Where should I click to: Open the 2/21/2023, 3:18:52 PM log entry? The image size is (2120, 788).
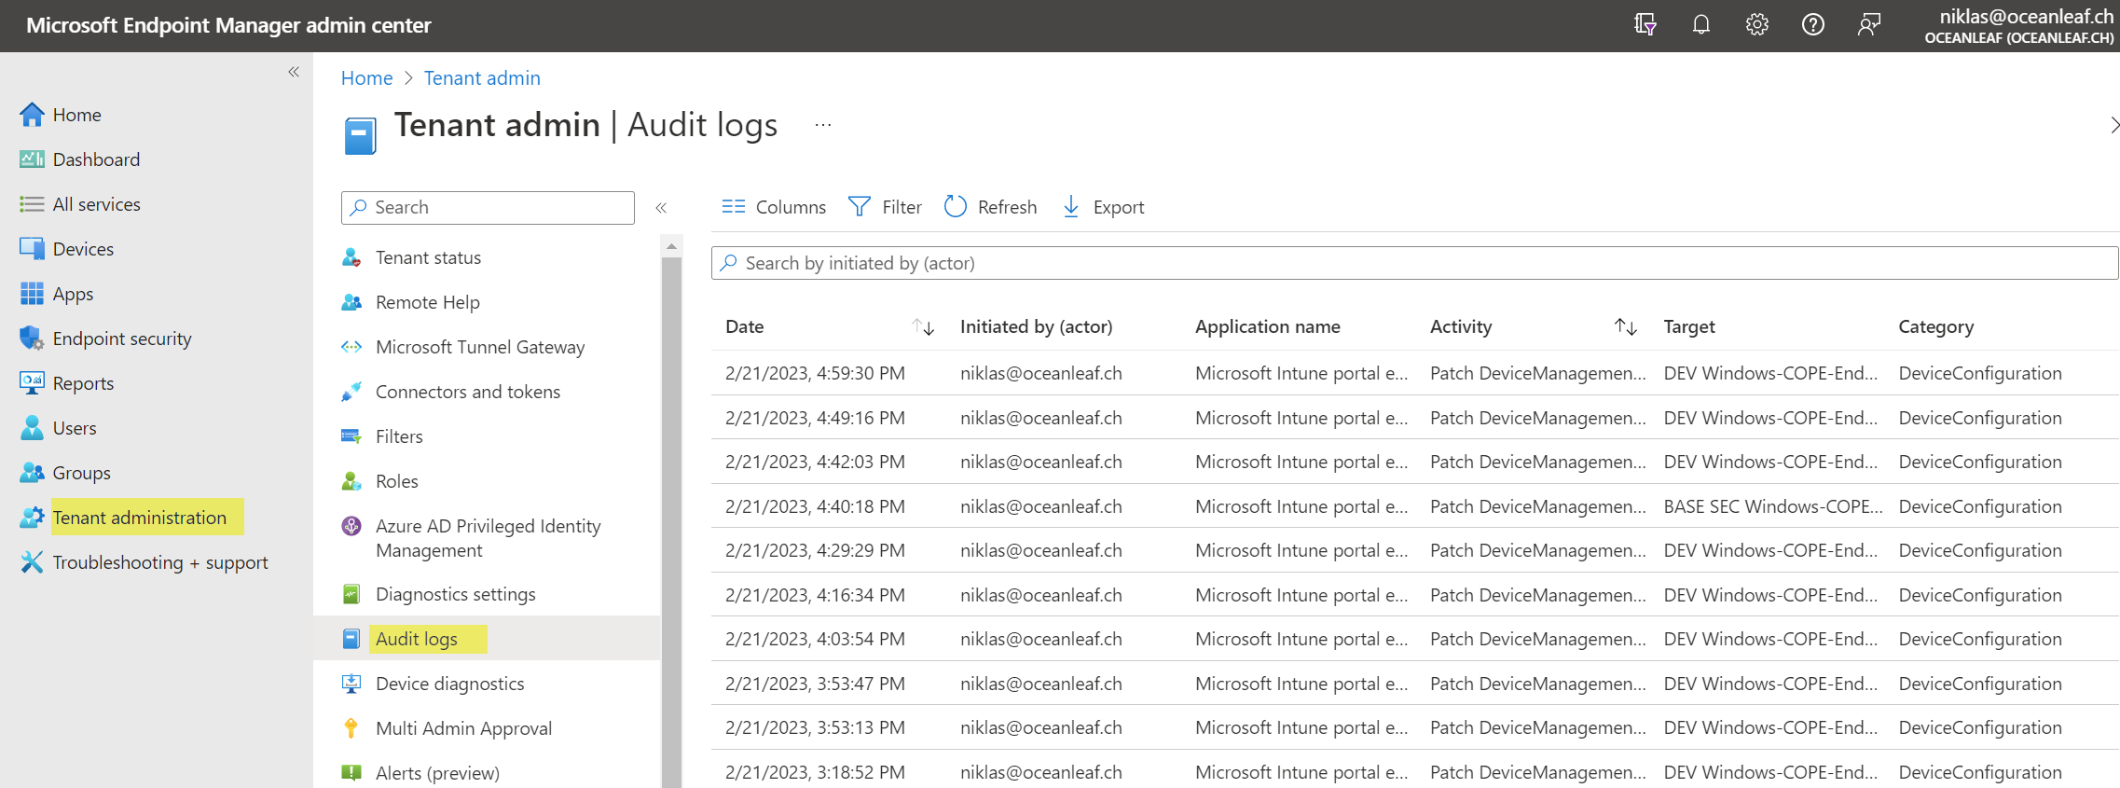1414,772
